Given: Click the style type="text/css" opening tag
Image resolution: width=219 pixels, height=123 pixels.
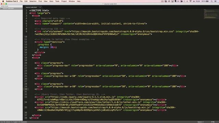Looking at the screenshot, I should [x=50, y=42].
